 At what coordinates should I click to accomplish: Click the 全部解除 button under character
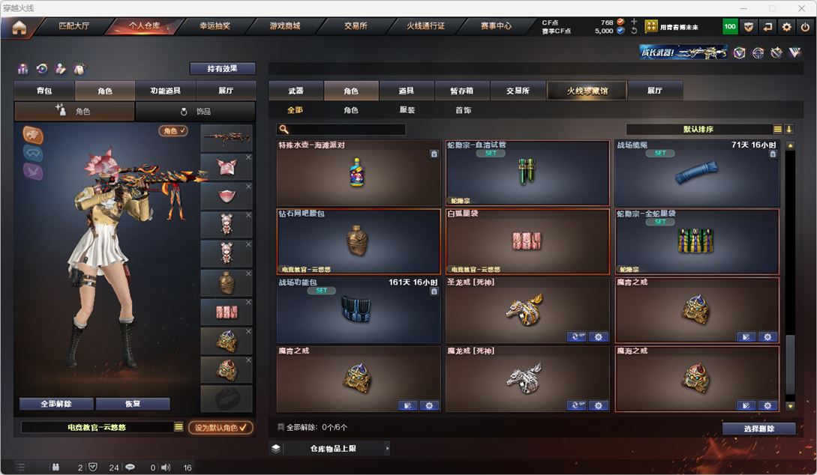pos(56,404)
